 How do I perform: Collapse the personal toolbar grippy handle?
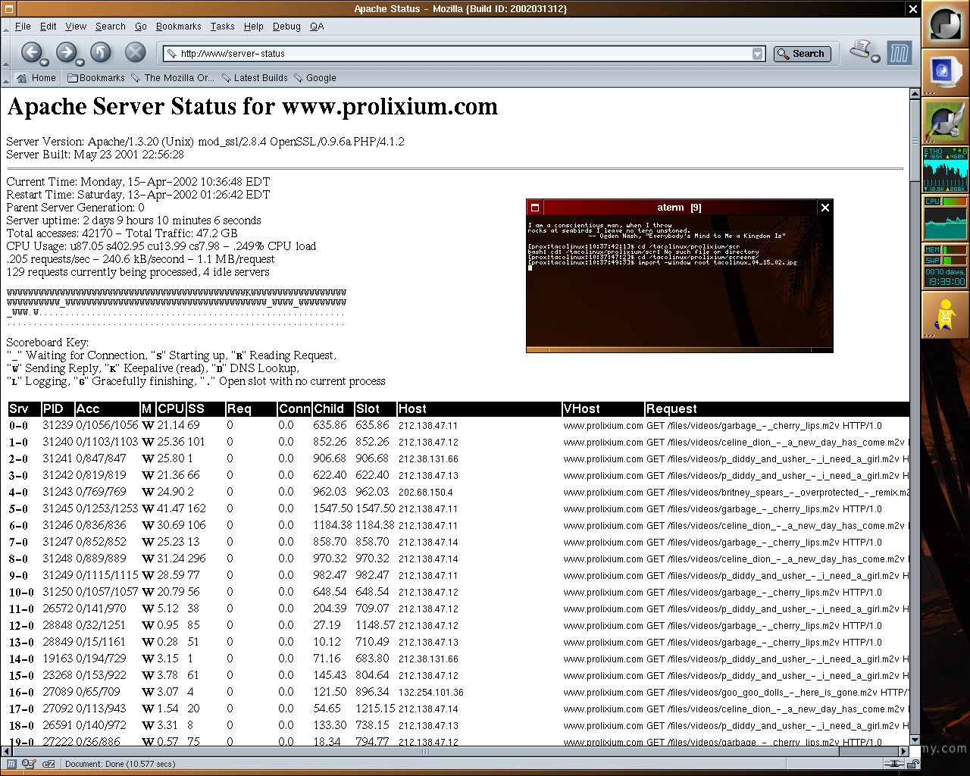7,78
